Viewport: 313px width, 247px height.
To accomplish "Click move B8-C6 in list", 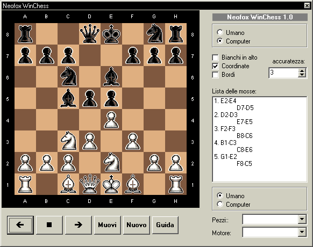I will [x=245, y=136].
